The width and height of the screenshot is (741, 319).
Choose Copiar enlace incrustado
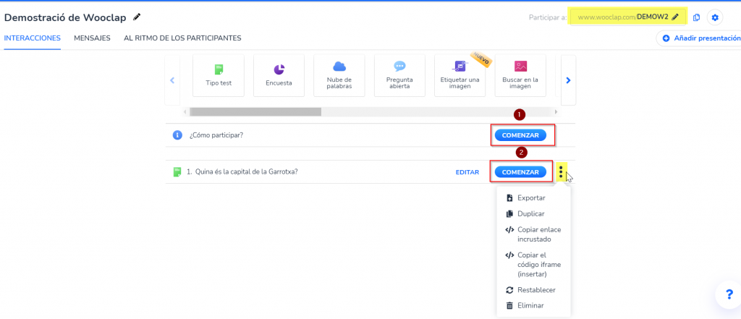(533, 234)
